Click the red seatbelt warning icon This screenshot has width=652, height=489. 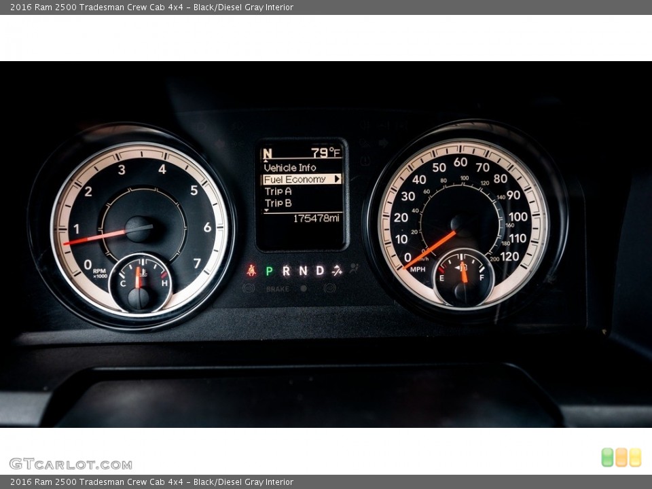[251, 271]
